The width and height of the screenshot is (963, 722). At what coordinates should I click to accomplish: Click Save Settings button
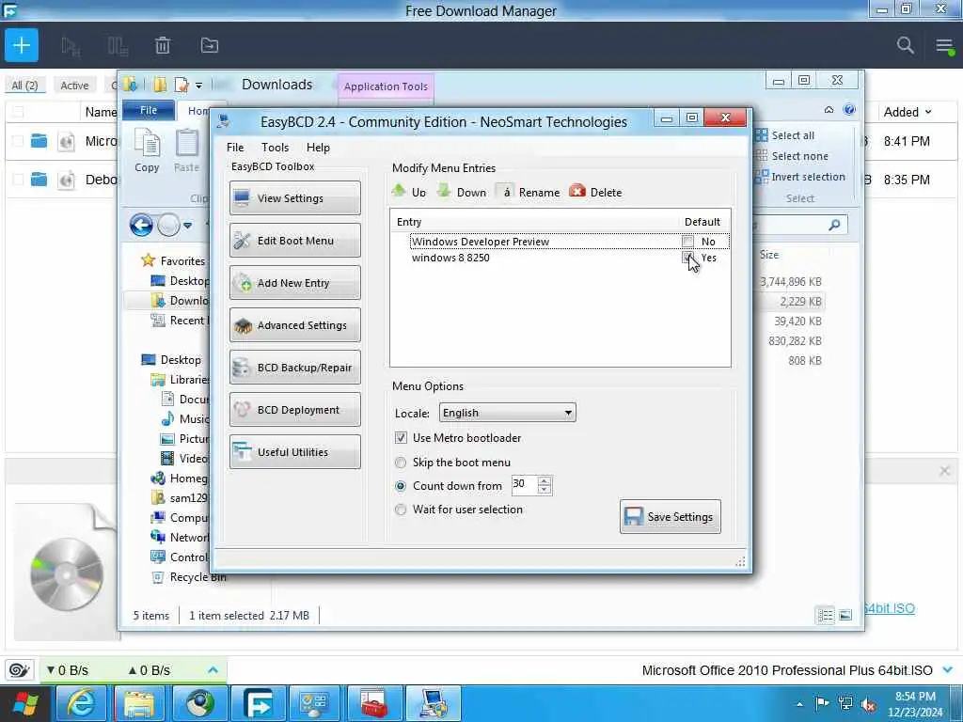point(670,516)
